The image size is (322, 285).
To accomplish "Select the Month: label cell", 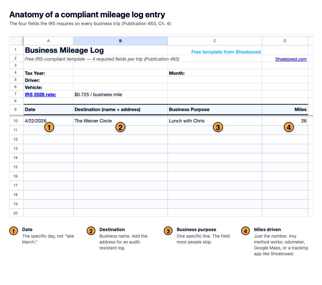I will (x=215, y=73).
